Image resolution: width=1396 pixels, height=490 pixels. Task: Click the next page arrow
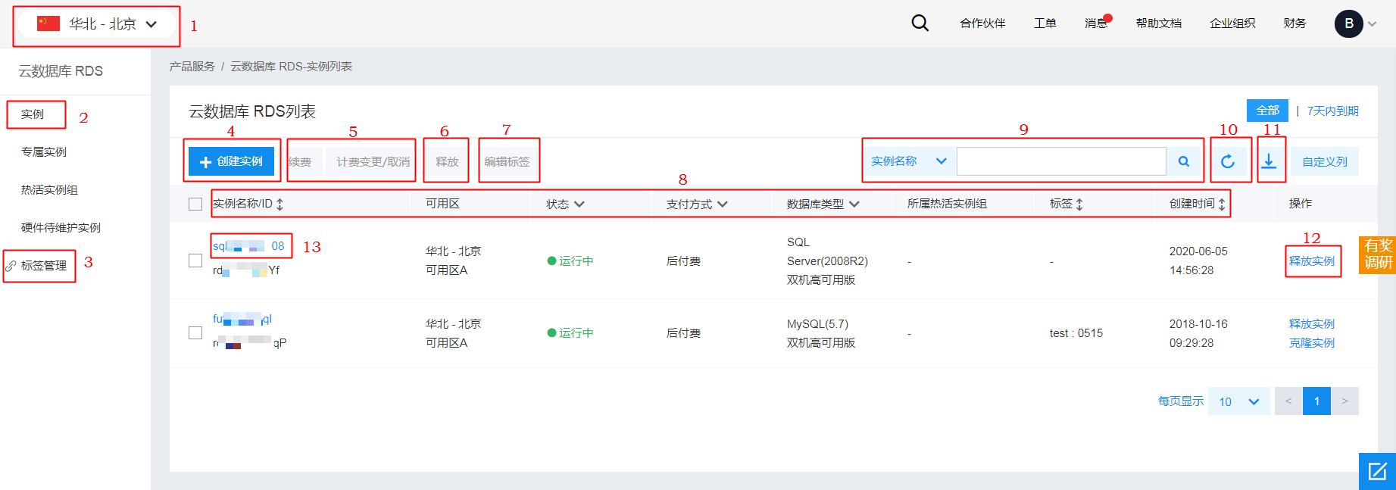[x=1344, y=401]
